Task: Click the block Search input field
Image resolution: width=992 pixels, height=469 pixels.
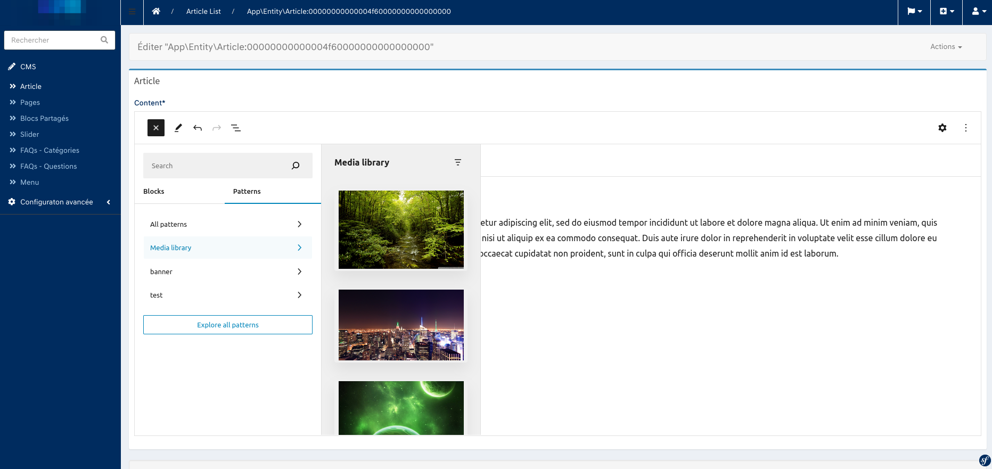Action: point(218,166)
